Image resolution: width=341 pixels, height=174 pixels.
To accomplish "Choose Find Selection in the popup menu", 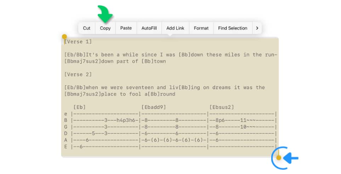I will (x=233, y=28).
